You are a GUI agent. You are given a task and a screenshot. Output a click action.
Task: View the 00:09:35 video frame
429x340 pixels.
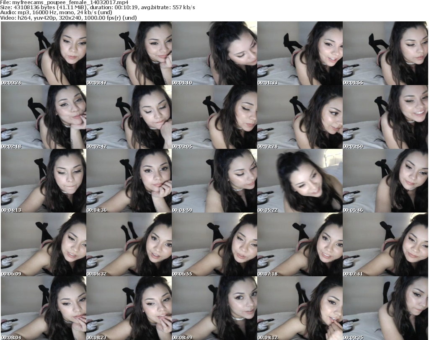(x=385, y=308)
